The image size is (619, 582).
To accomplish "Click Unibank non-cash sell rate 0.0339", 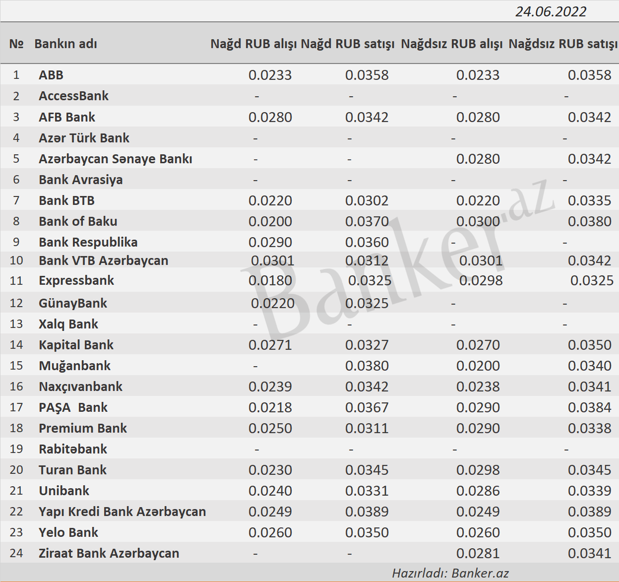I will [x=590, y=491].
